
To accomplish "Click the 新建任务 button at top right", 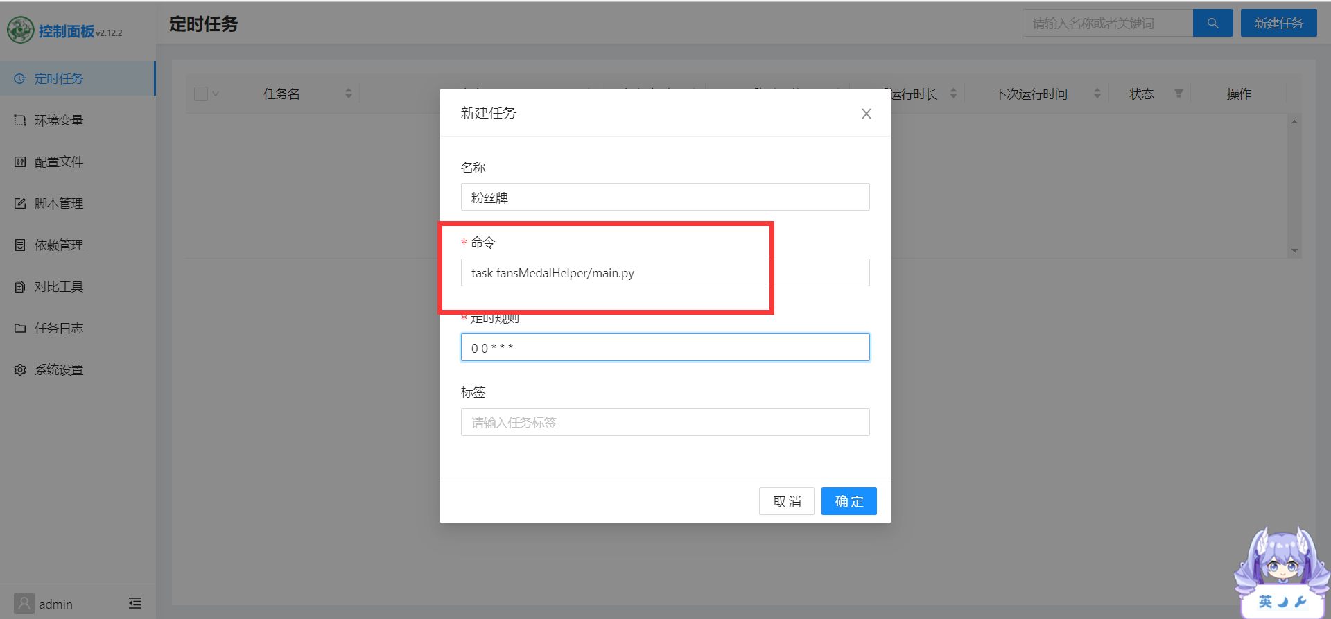I will click(x=1278, y=24).
